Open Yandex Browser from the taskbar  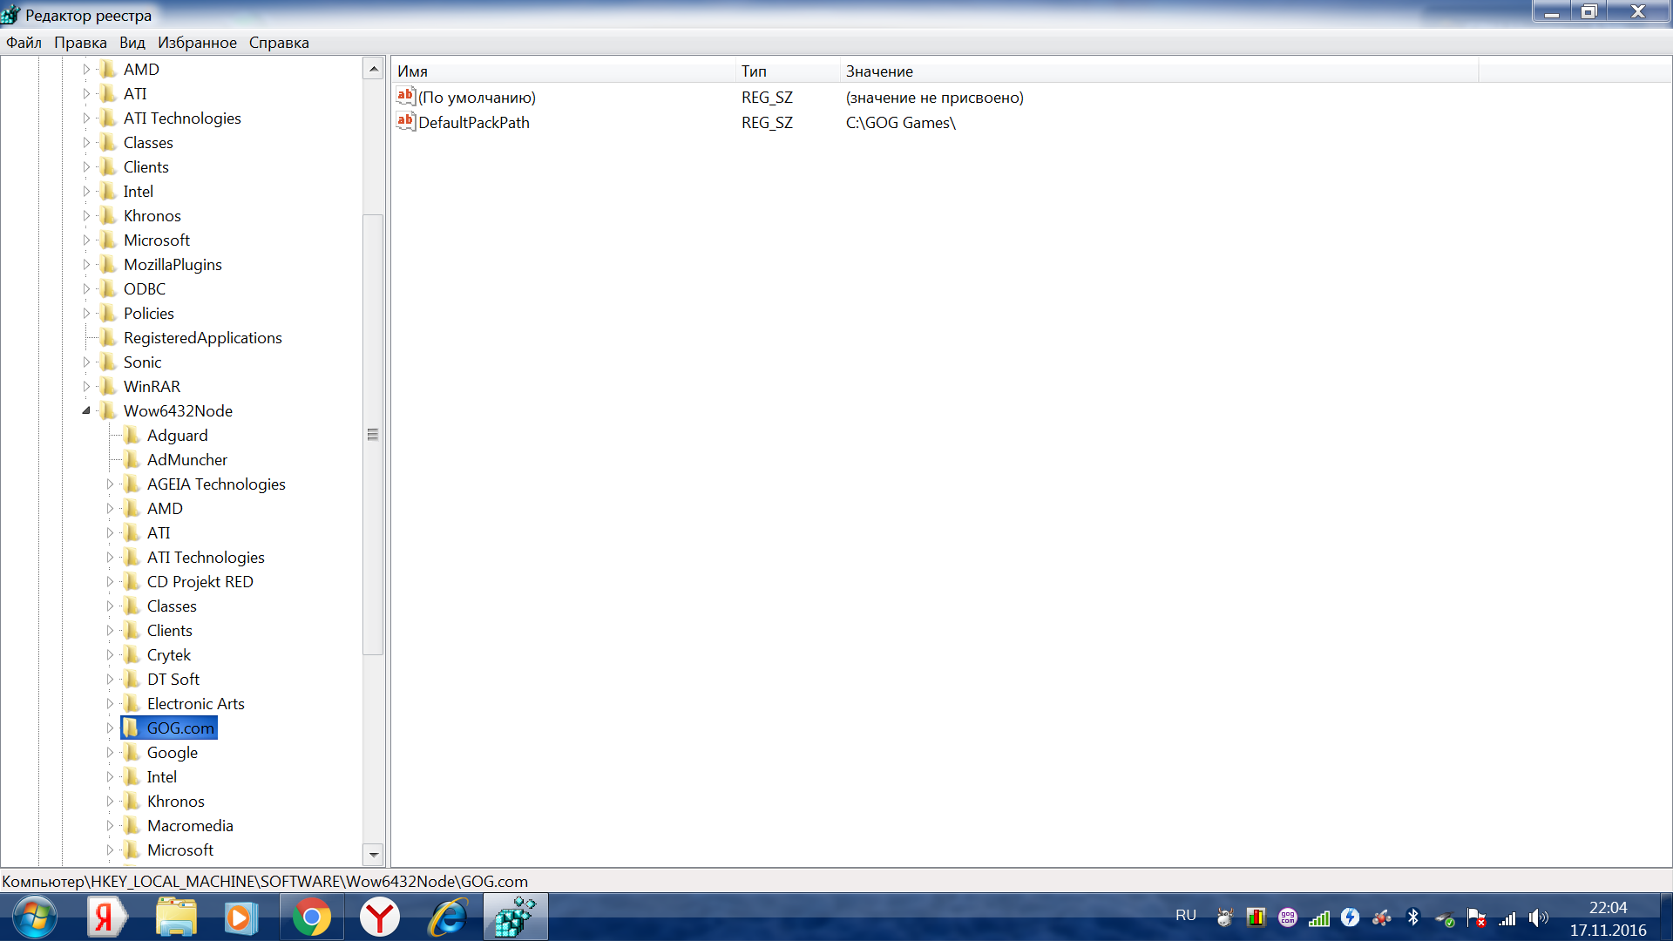(380, 917)
